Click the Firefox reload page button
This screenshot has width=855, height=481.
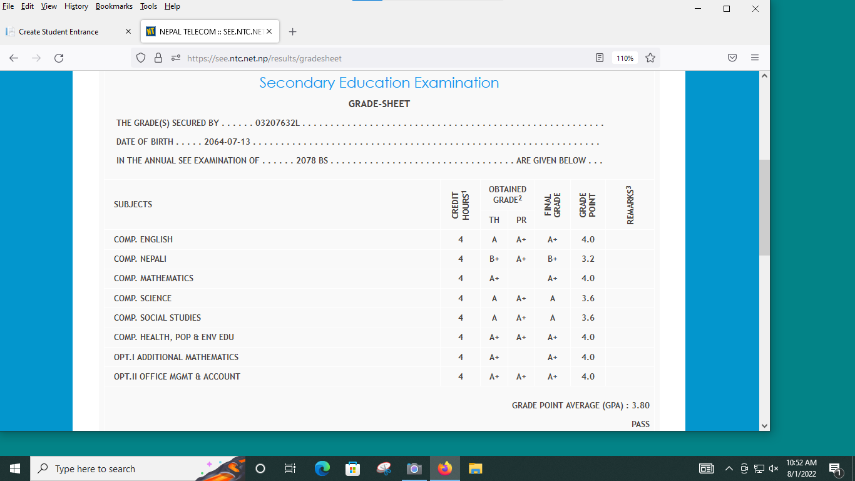pyautogui.click(x=59, y=58)
